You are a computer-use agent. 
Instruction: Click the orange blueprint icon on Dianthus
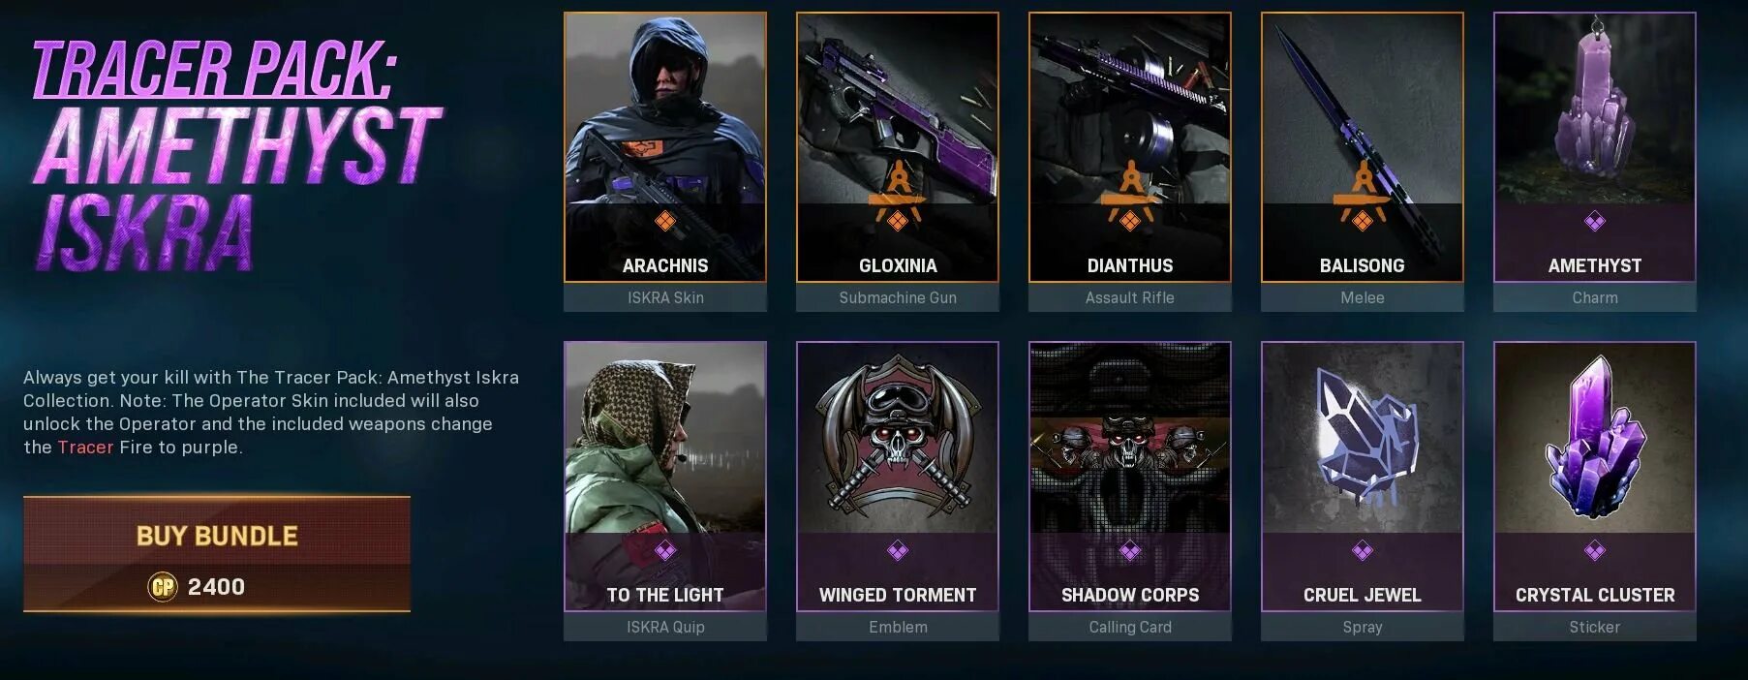[x=1130, y=197]
